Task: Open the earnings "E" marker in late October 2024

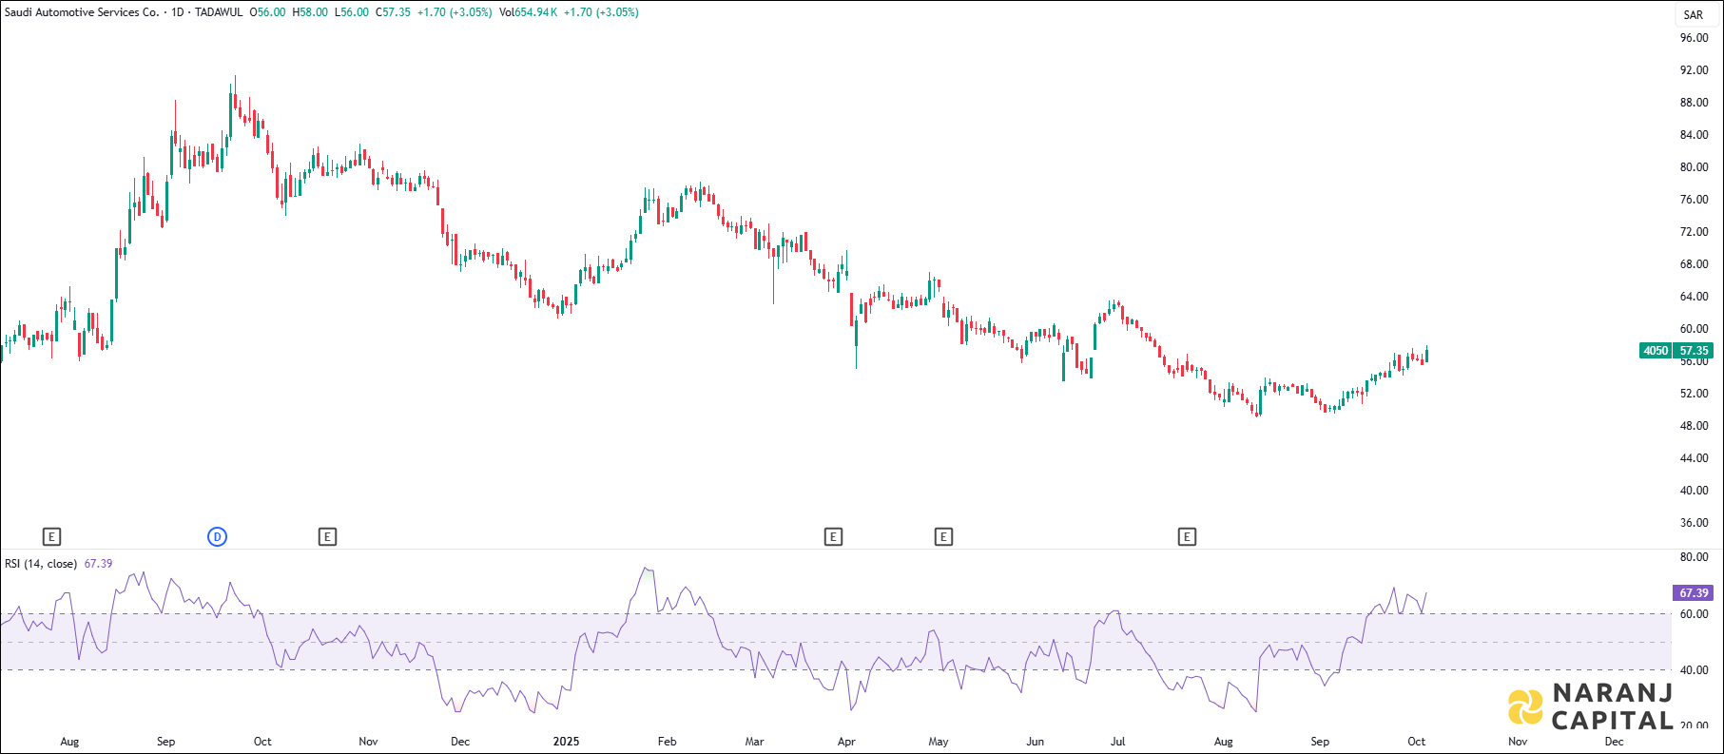Action: click(x=327, y=537)
